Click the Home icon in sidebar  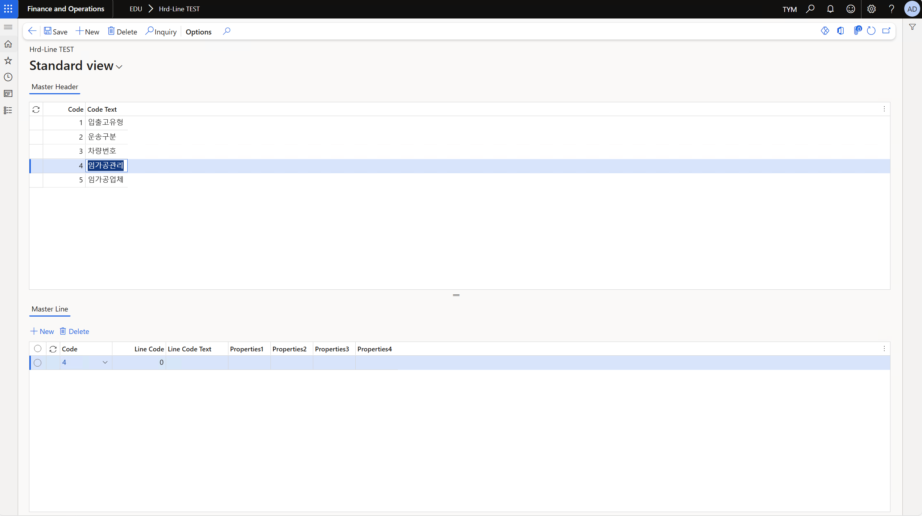(8, 44)
